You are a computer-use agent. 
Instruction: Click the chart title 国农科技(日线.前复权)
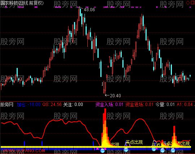click(x=22, y=3)
